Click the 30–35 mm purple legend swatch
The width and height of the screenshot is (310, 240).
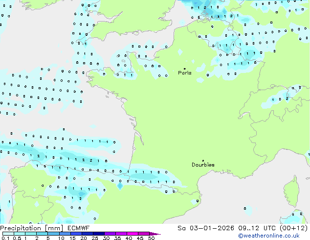[x=110, y=234]
